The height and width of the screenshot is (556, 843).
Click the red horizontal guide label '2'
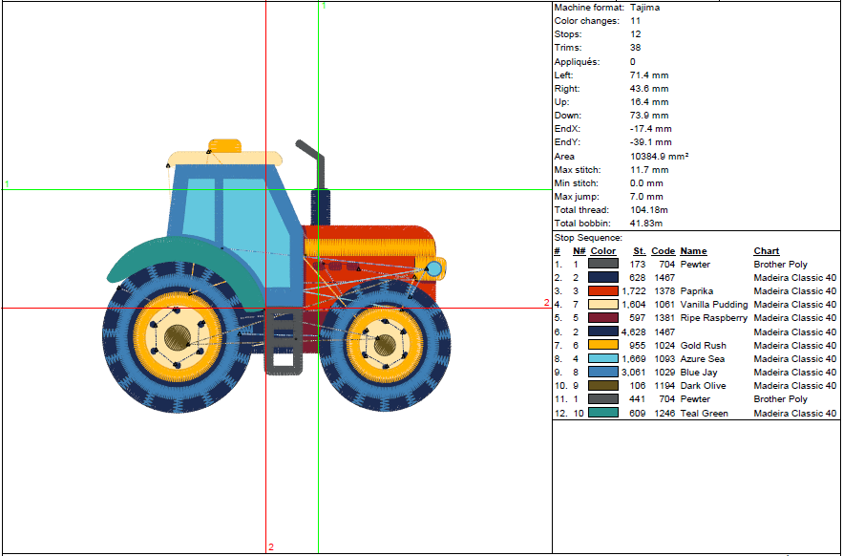tap(547, 303)
